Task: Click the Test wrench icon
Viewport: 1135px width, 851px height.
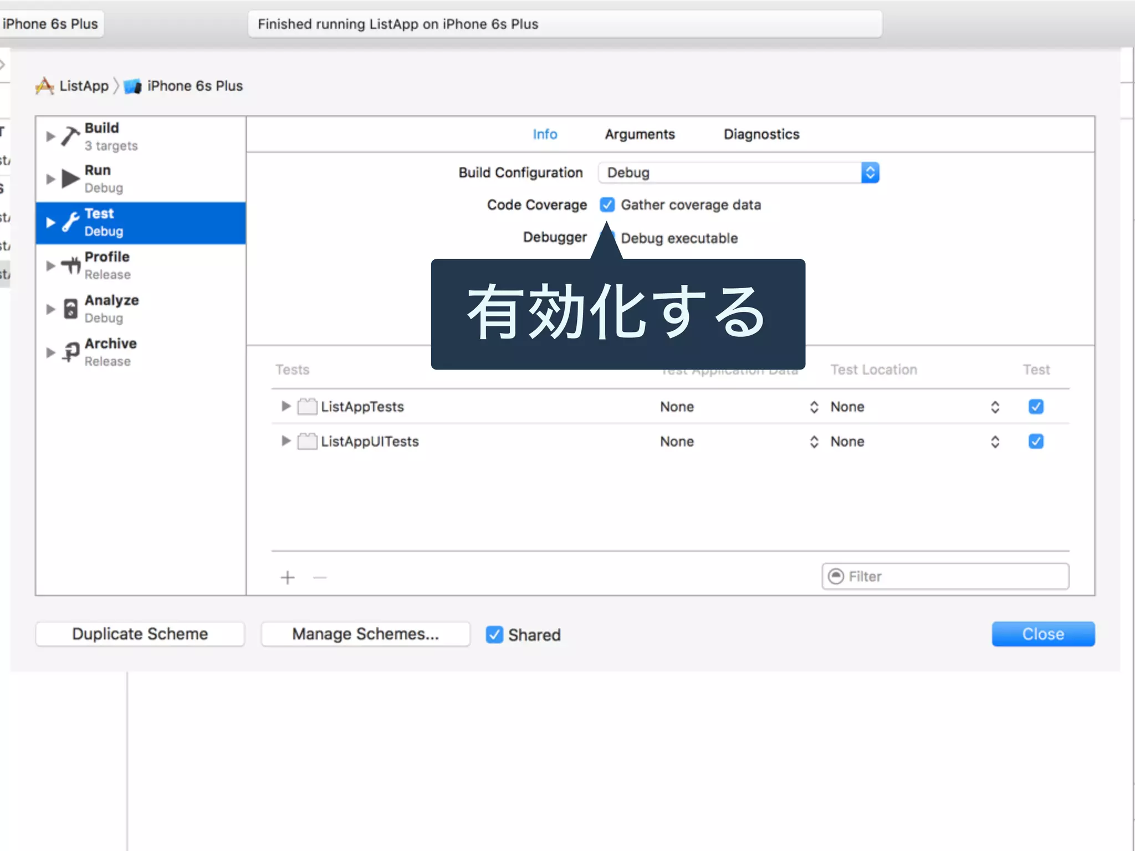Action: coord(70,222)
